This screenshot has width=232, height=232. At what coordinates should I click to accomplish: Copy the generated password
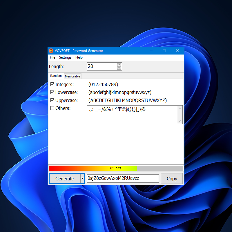coord(172,178)
